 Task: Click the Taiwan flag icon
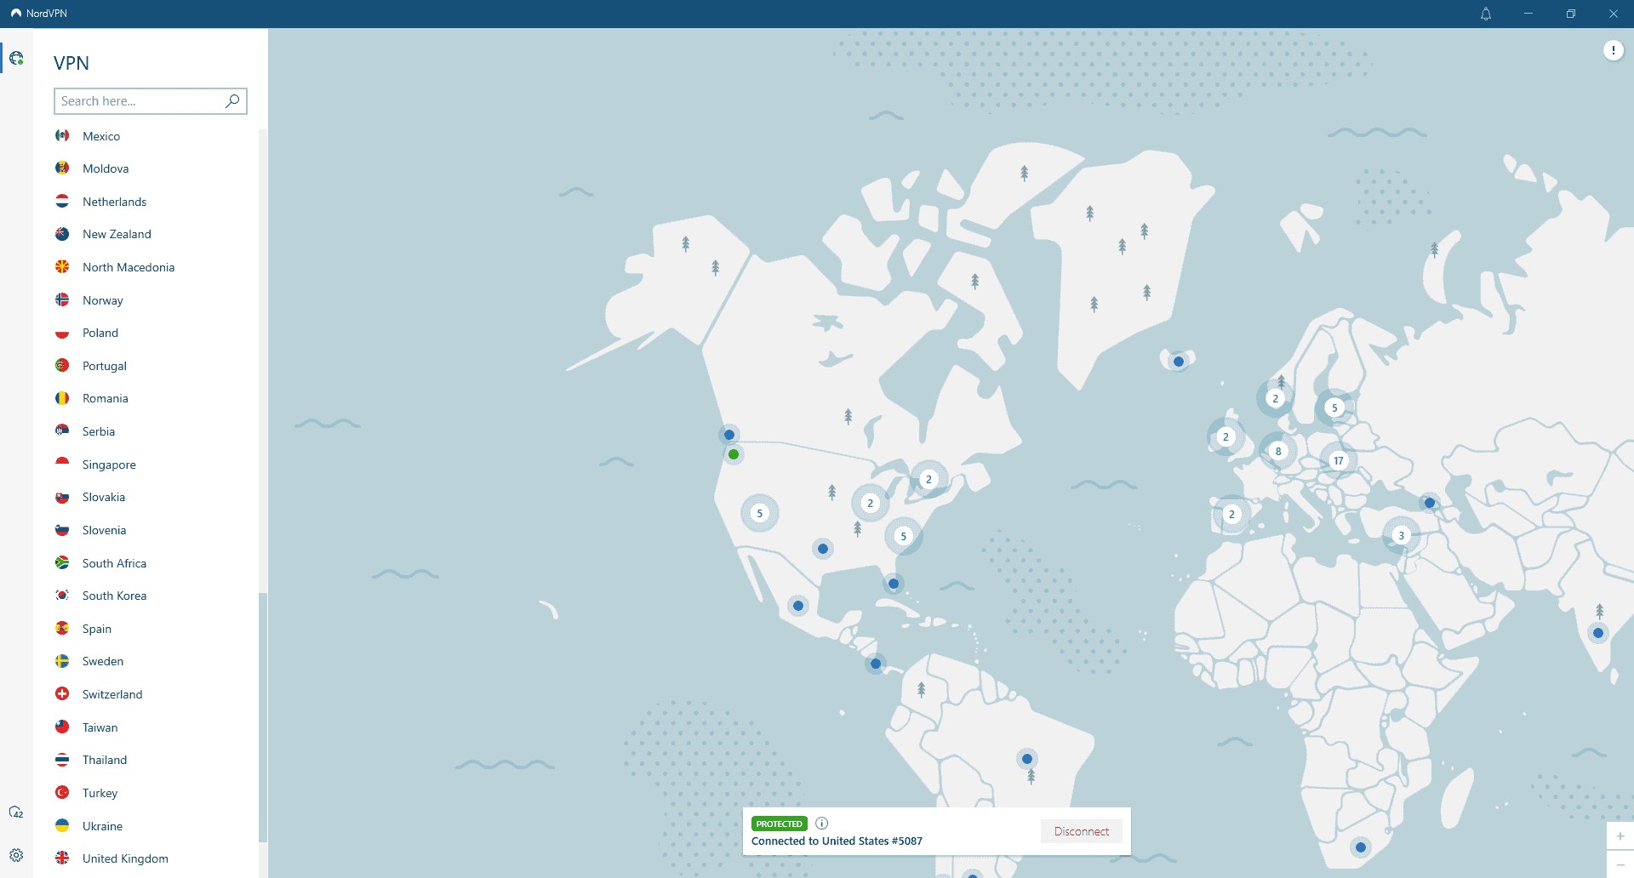(62, 727)
